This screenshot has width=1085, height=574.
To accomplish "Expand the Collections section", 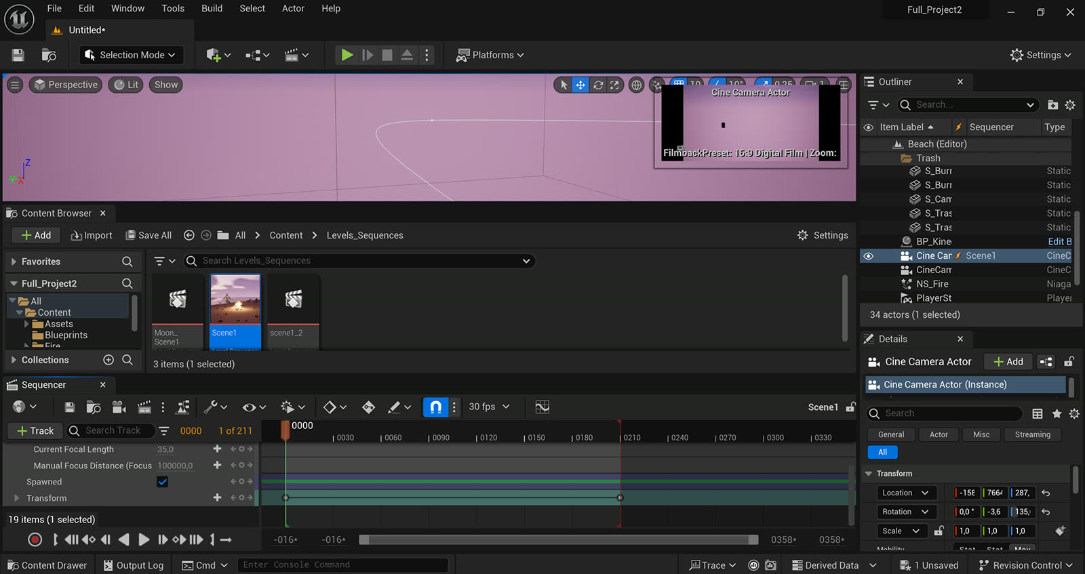I will pos(14,360).
